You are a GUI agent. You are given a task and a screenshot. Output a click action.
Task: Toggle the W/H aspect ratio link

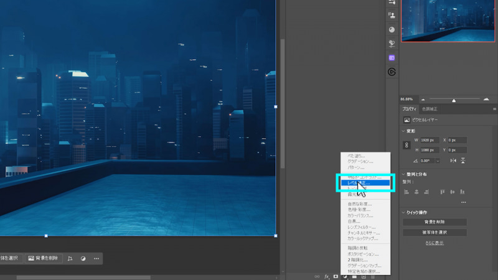point(406,145)
